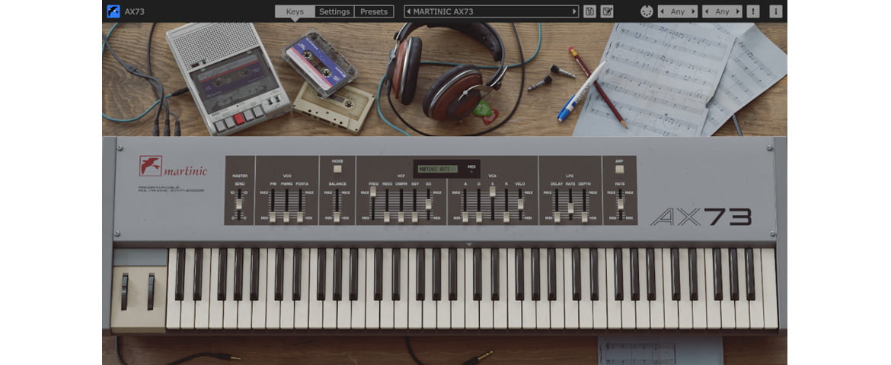Click the VCO PW slider handle
This screenshot has height=365, width=891.
[x=272, y=217]
